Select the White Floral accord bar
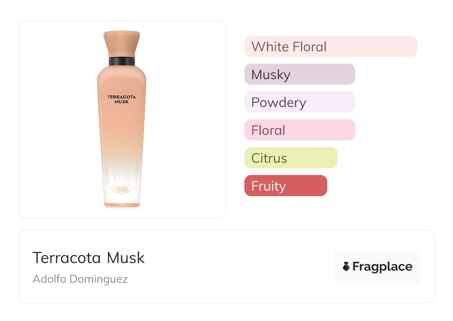 pyautogui.click(x=330, y=46)
